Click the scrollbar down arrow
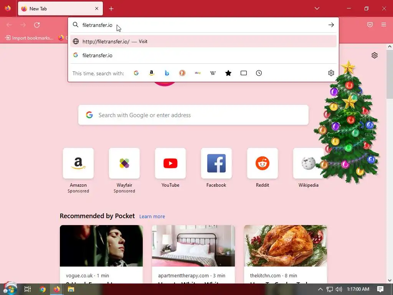Viewport: 393px width, 295px height. pyautogui.click(x=390, y=280)
